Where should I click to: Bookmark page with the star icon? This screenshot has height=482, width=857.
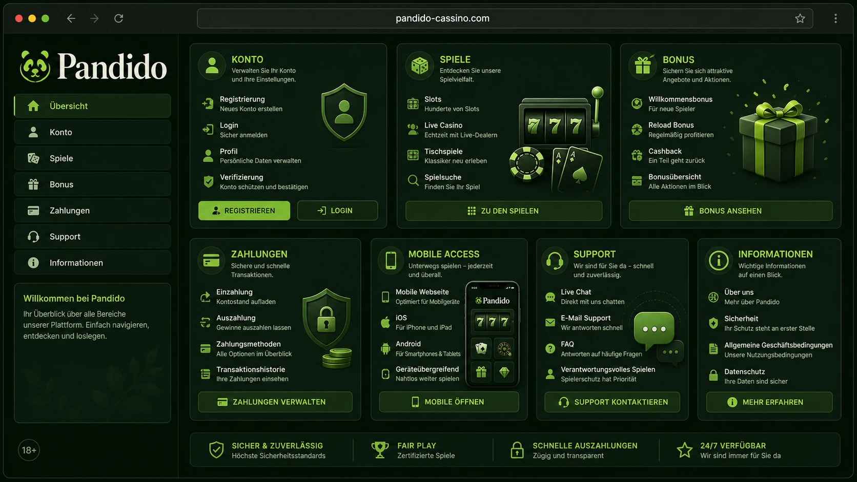click(800, 18)
